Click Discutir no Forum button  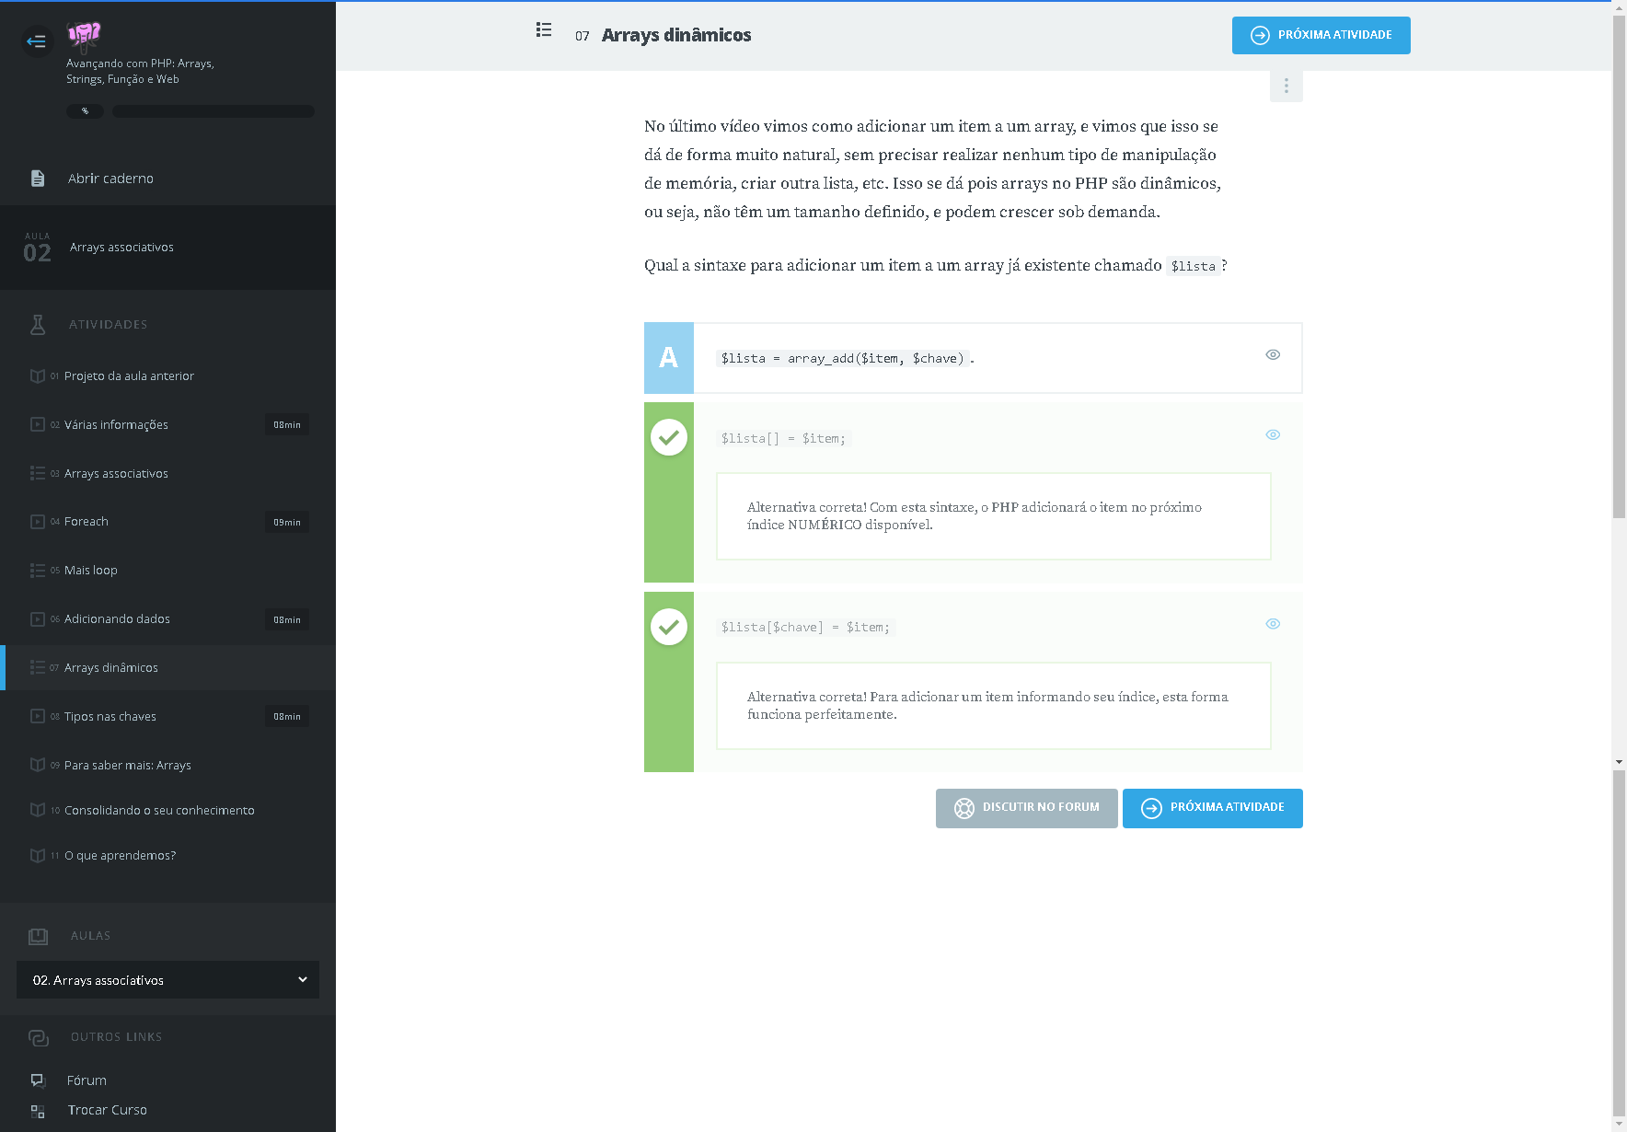(1026, 808)
